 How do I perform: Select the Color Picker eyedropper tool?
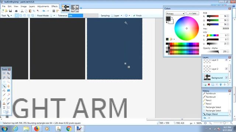point(8,99)
